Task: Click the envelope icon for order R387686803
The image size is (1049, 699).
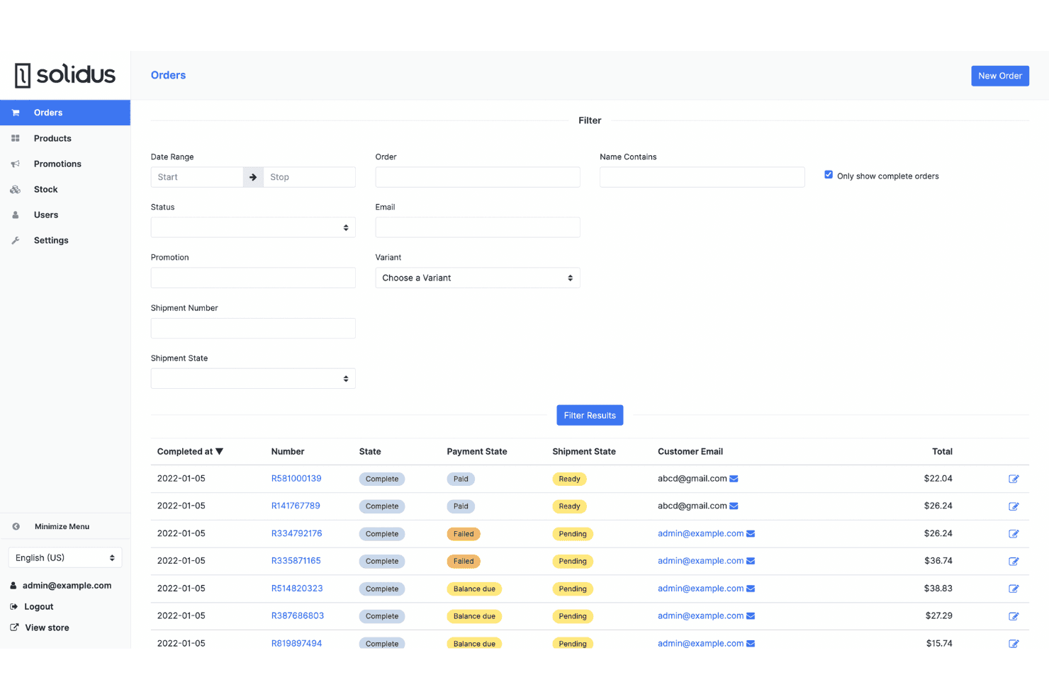Action: 751,616
